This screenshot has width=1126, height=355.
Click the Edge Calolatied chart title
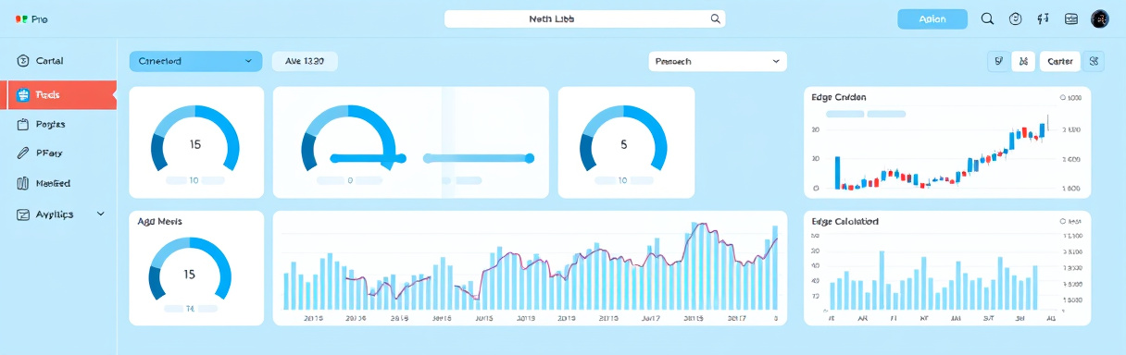[x=844, y=222]
